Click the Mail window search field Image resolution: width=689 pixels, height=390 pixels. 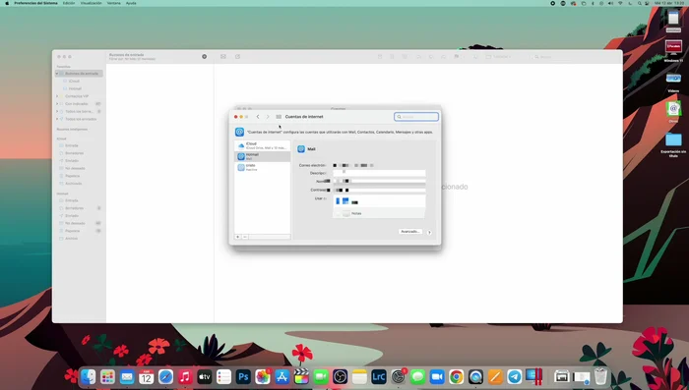573,57
